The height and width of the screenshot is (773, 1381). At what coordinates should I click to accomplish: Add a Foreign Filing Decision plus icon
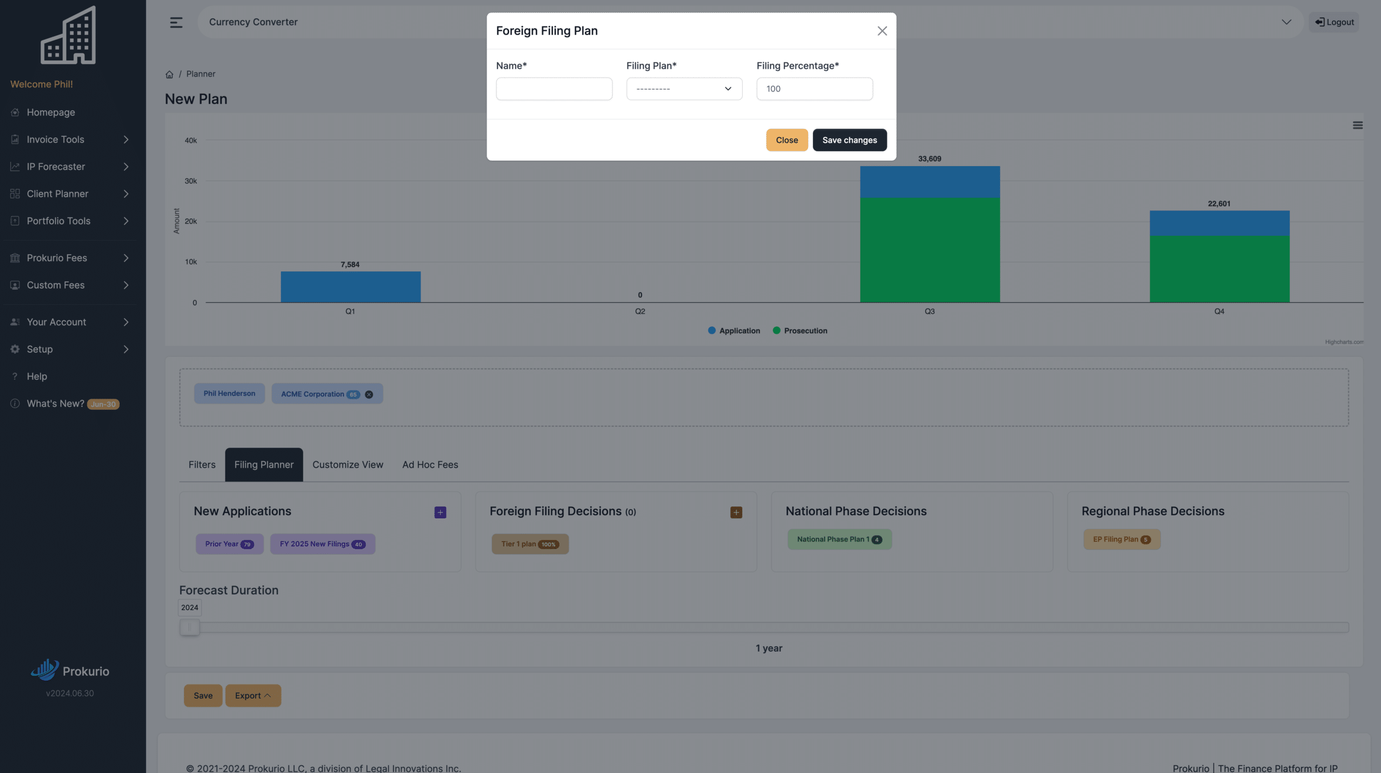[x=736, y=512]
